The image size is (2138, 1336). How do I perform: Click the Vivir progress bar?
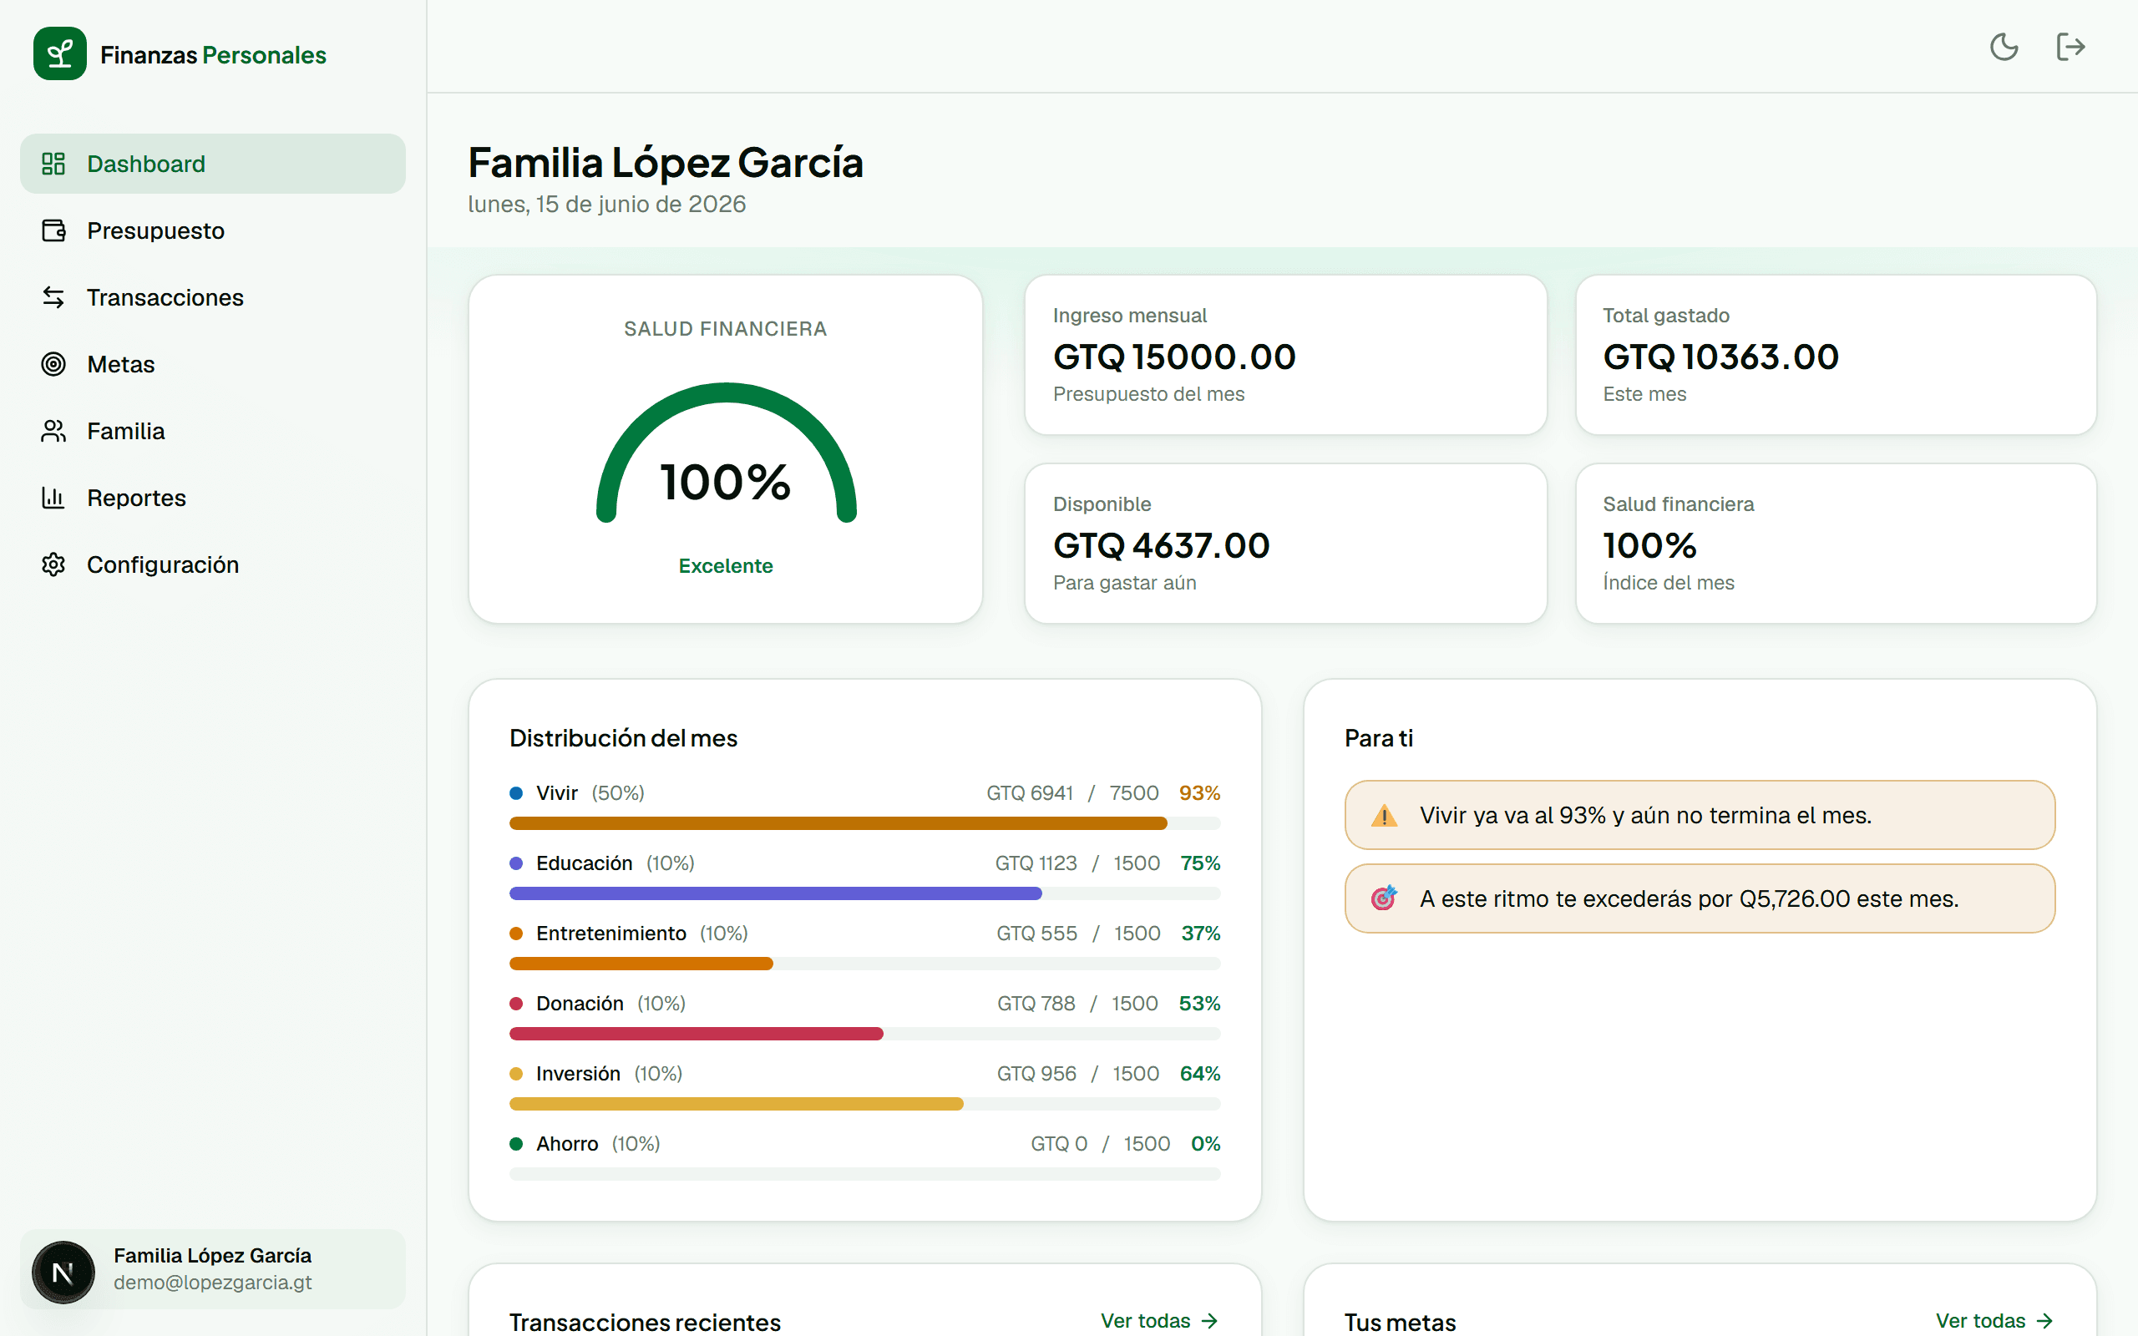point(864,823)
